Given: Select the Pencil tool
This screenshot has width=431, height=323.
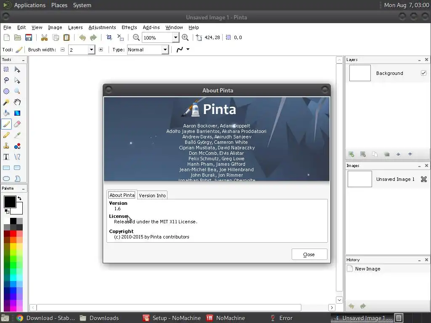Looking at the screenshot, I should click(x=6, y=135).
